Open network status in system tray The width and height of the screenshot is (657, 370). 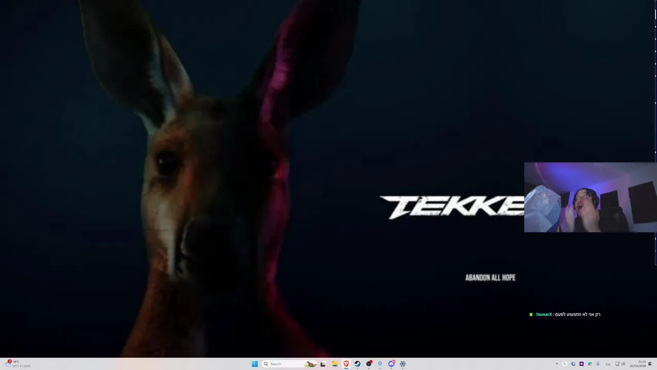(617, 364)
